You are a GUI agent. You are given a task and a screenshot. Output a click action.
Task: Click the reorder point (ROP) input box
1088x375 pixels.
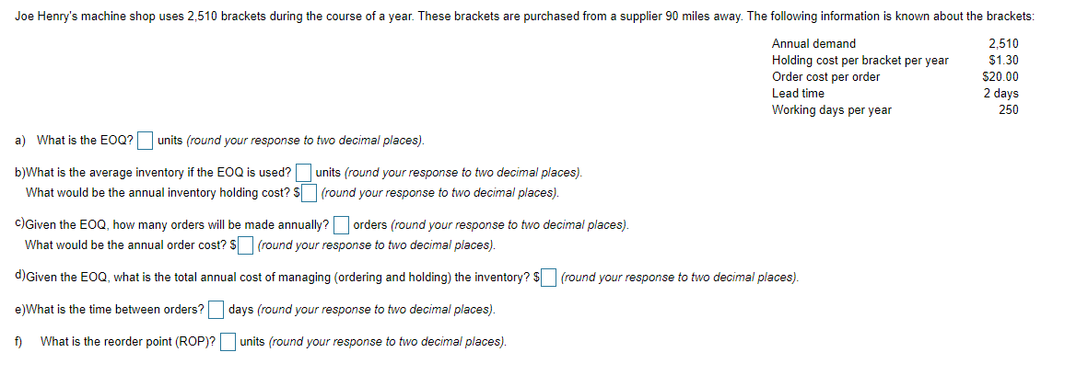click(228, 341)
